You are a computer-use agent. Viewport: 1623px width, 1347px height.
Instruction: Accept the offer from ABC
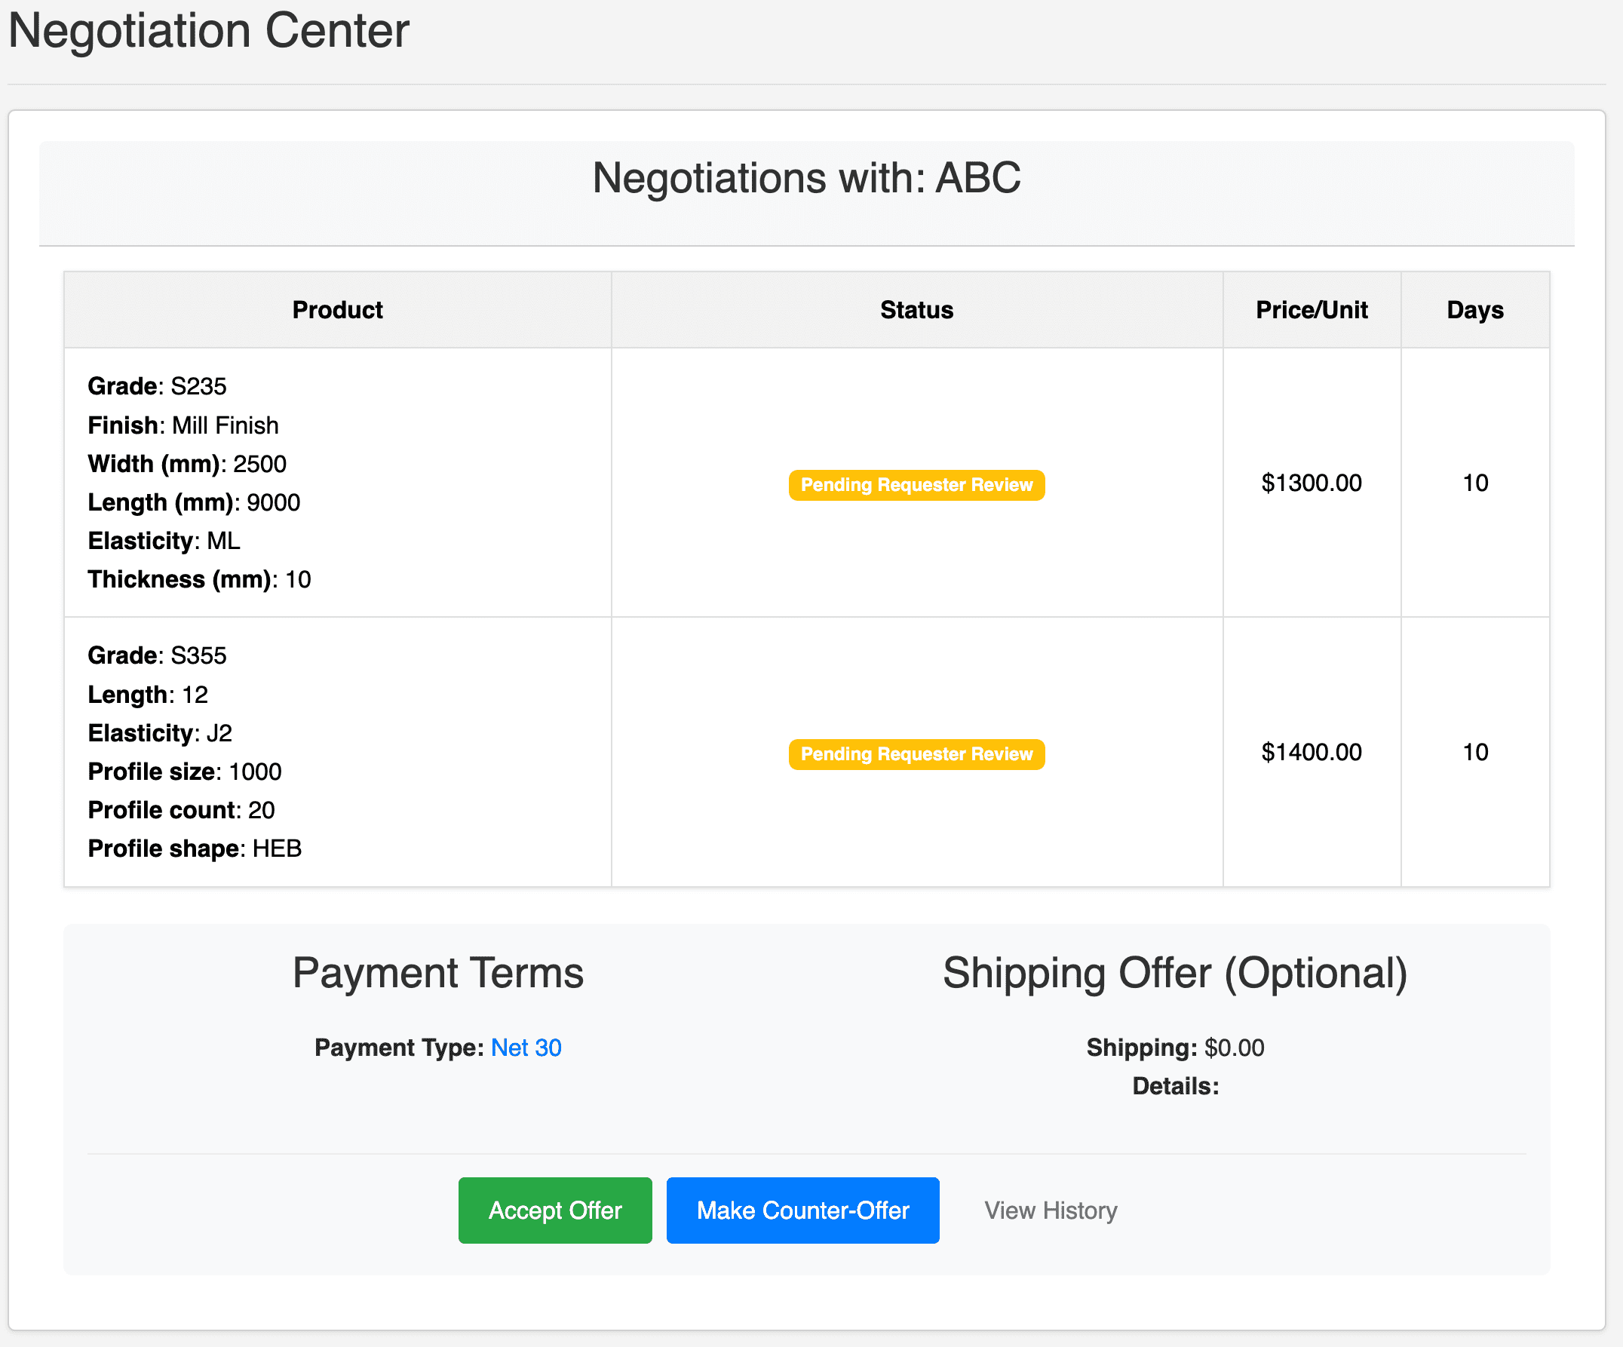[x=554, y=1210]
